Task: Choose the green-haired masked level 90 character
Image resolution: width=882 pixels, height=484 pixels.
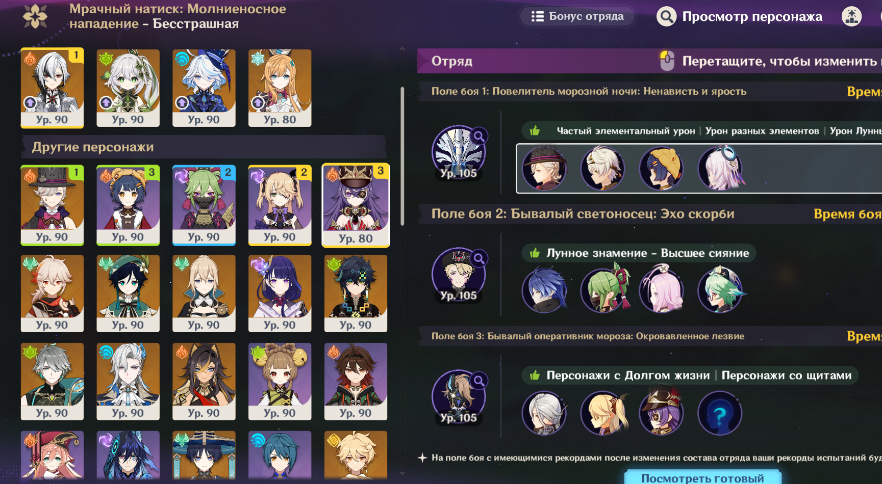Action: coord(204,205)
